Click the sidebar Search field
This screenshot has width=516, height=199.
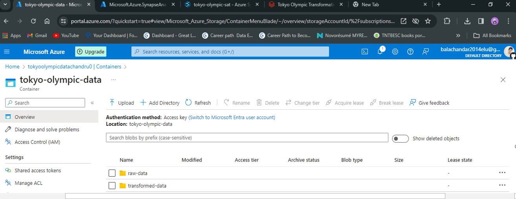pos(45,103)
